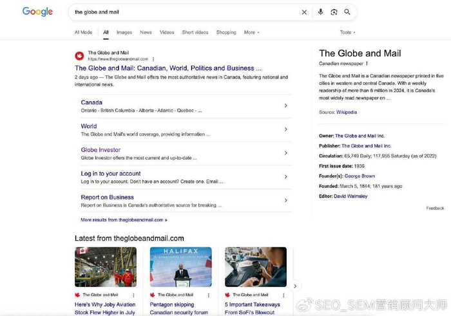451x316 pixels.
Task: Click maple leaf icon on Joby Aviation card
Action: click(77, 295)
